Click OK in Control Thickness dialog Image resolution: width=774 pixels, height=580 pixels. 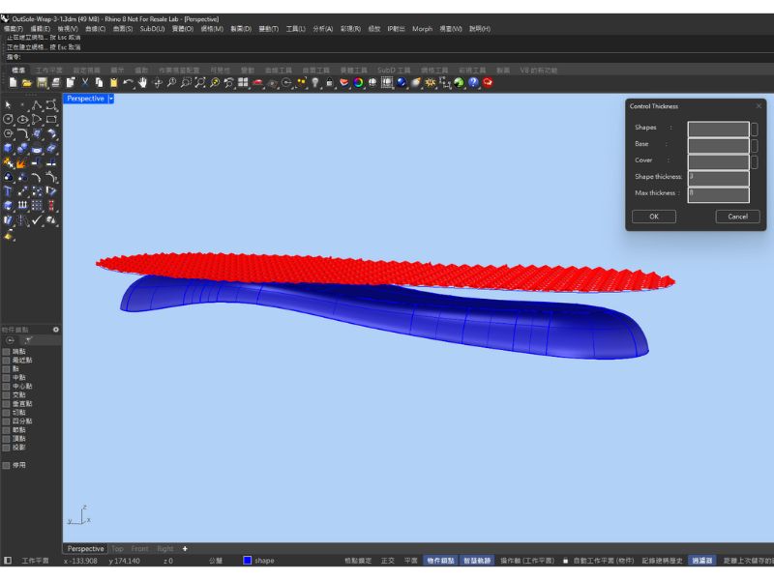[x=654, y=217]
